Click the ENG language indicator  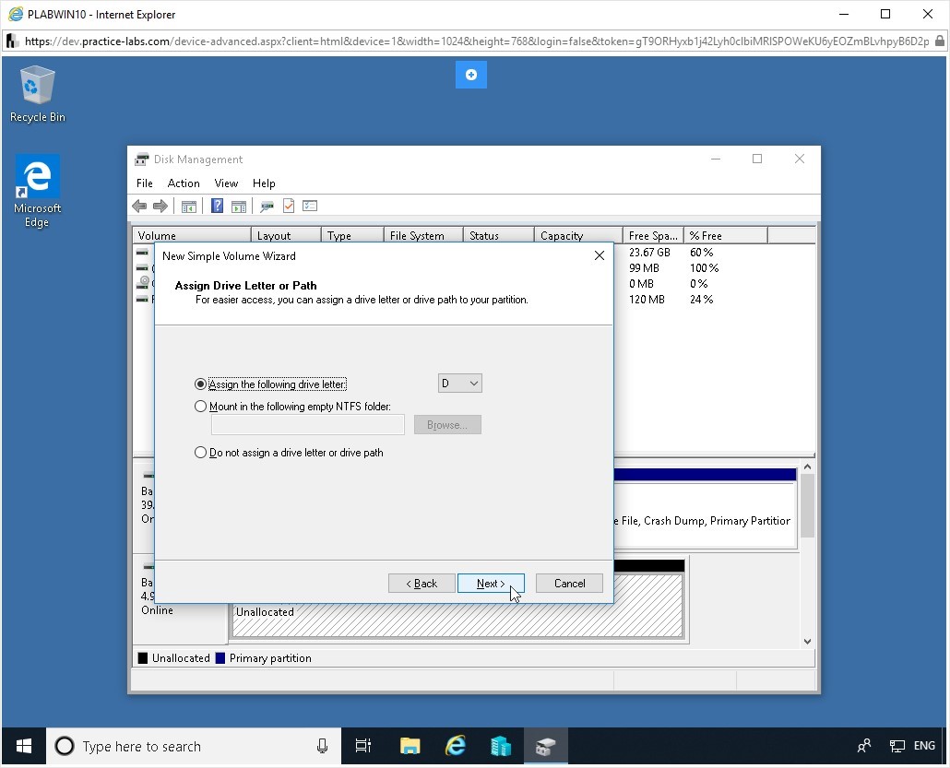[x=924, y=746]
